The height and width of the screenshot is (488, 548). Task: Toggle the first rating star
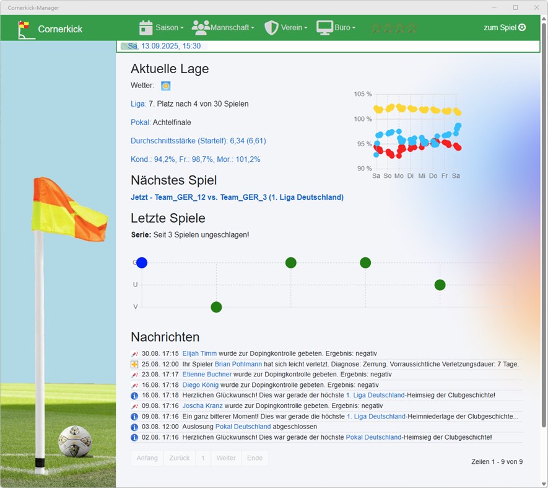click(377, 27)
